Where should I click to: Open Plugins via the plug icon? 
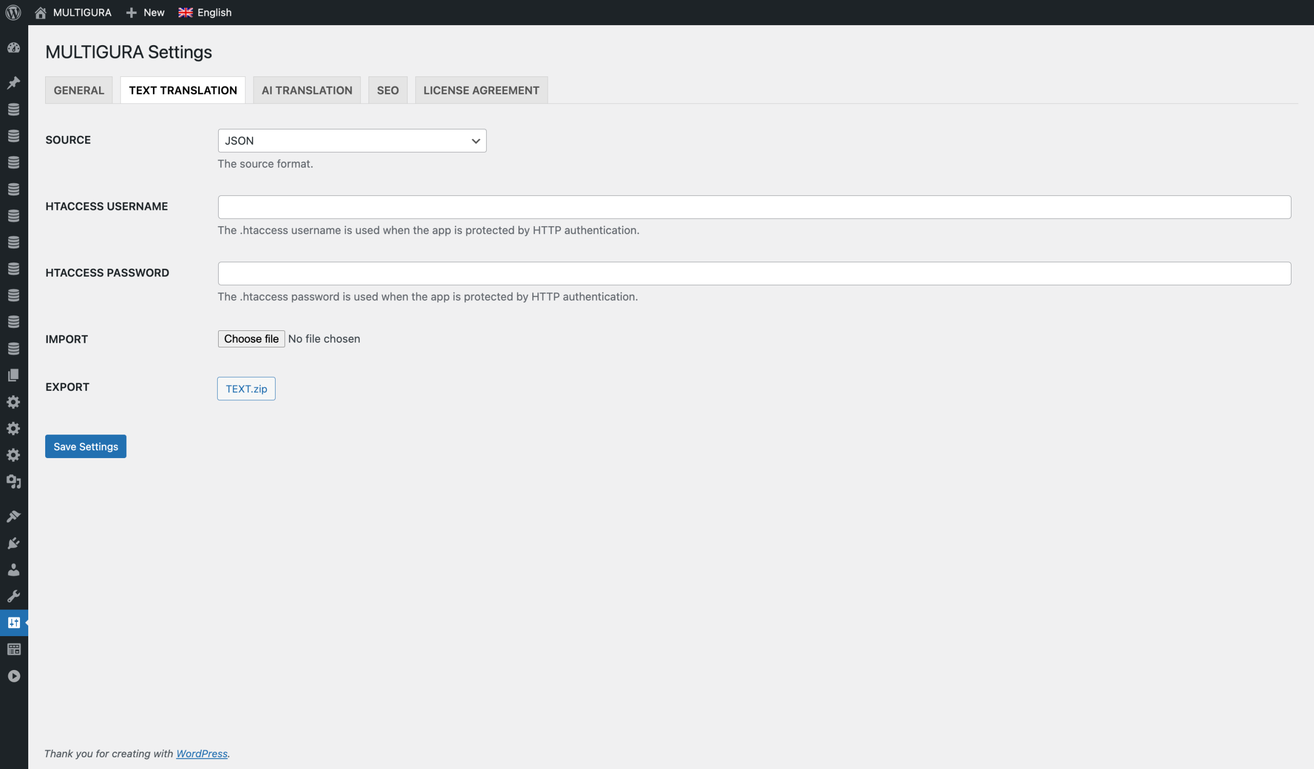13,543
